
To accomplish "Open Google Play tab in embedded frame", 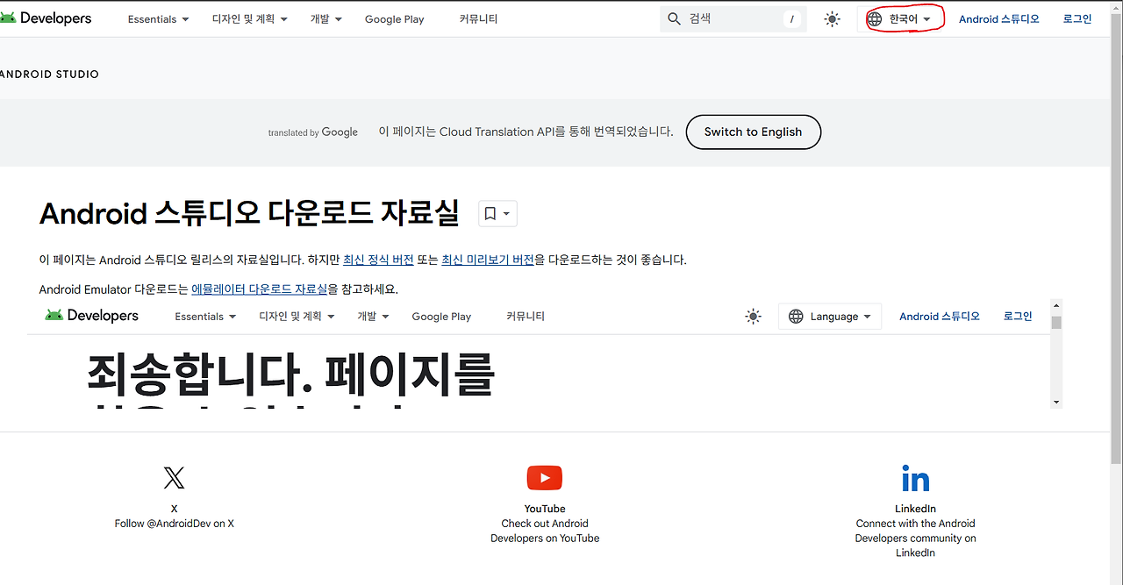I will [441, 317].
